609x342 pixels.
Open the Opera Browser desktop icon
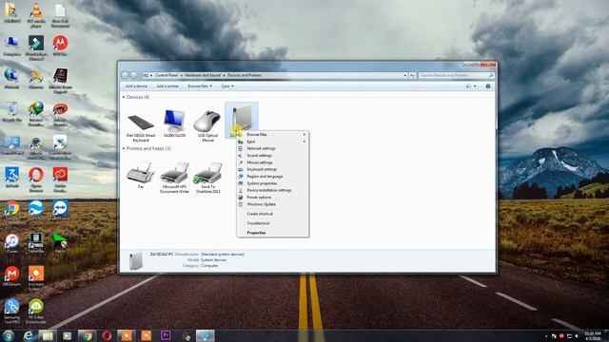click(36, 180)
